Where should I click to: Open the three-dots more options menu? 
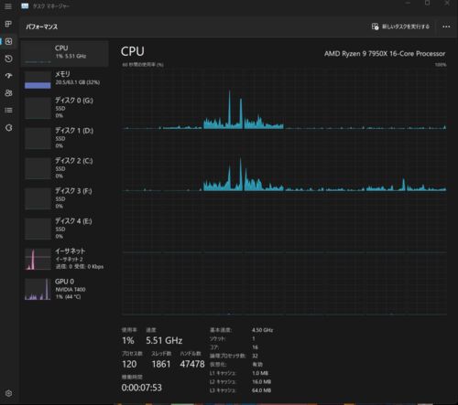tap(446, 27)
